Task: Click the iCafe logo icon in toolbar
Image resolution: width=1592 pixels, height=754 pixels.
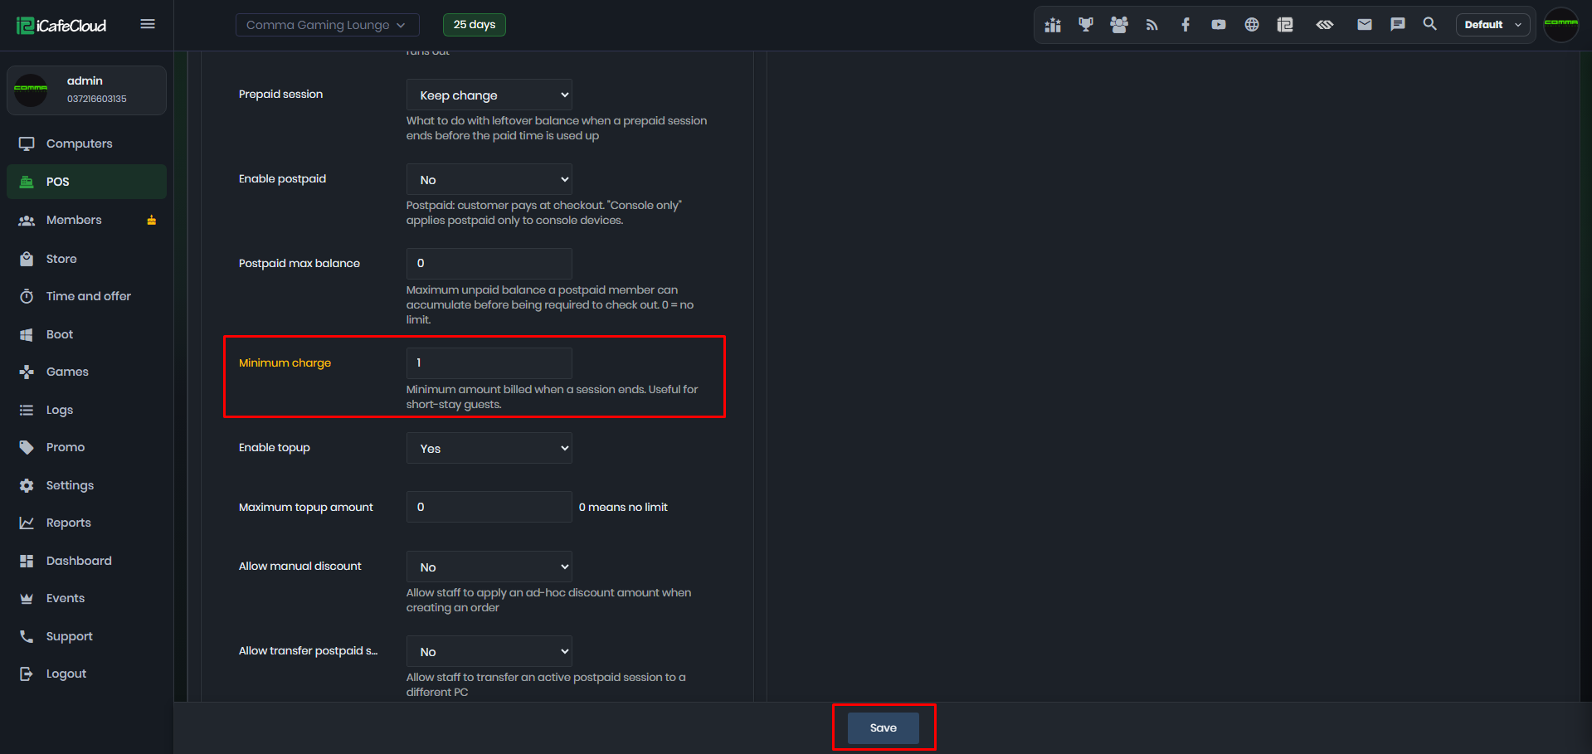Action: click(x=1285, y=25)
